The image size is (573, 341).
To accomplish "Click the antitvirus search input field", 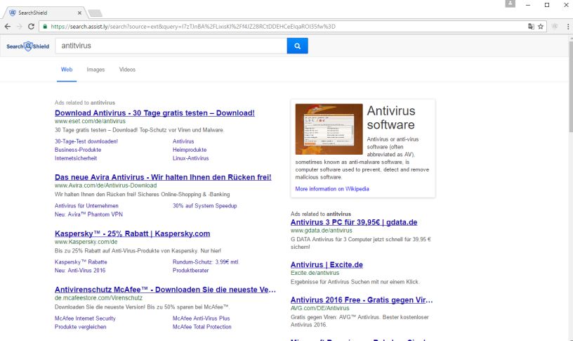I will [171, 46].
